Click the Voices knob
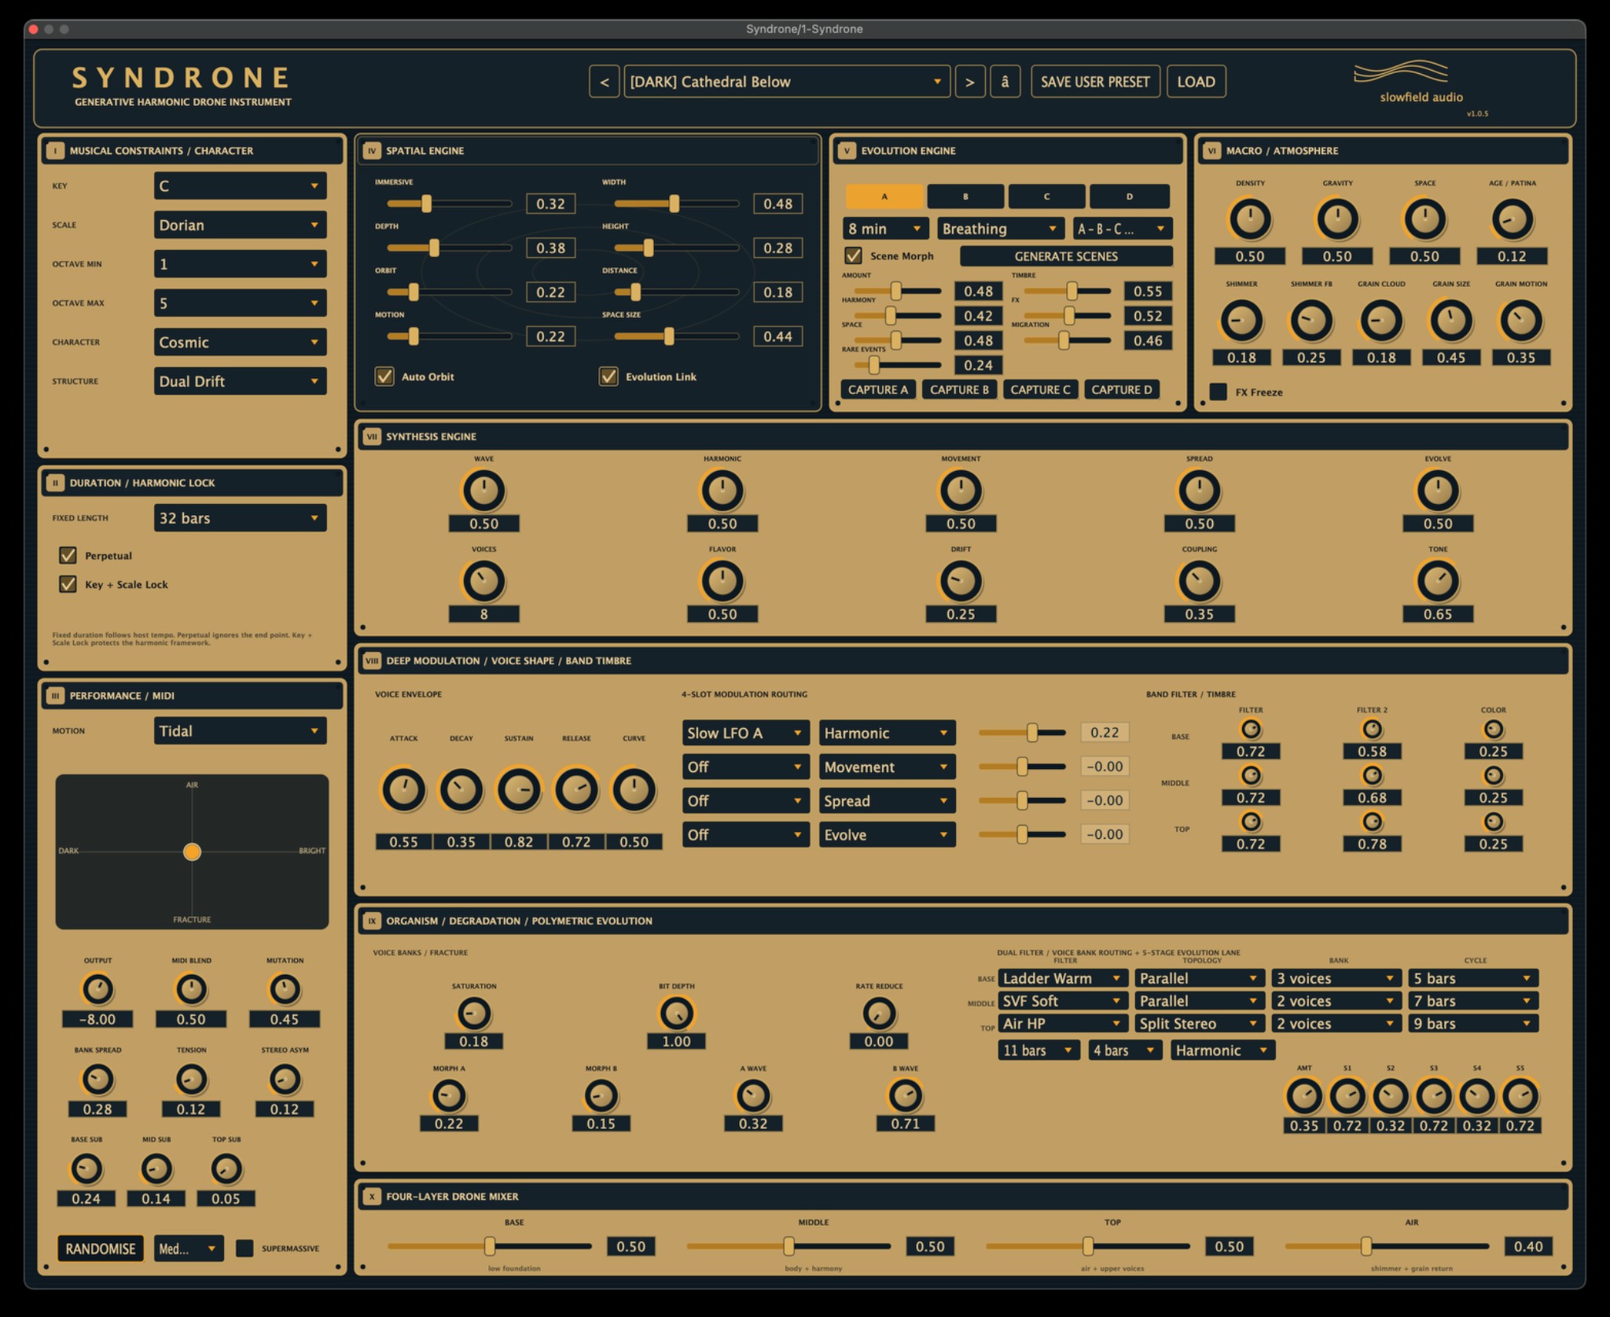The height and width of the screenshot is (1317, 1610). tap(483, 581)
